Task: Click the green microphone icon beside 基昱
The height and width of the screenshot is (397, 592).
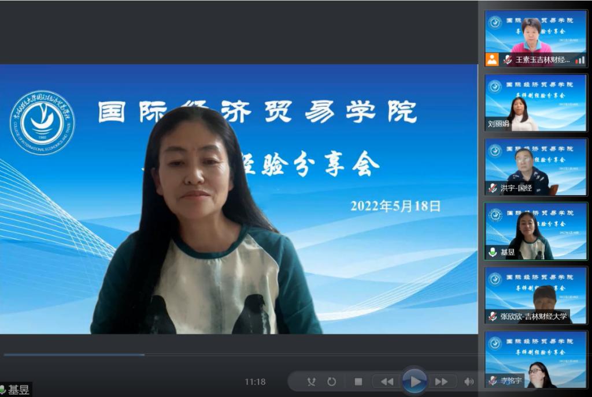Action: click(x=493, y=252)
